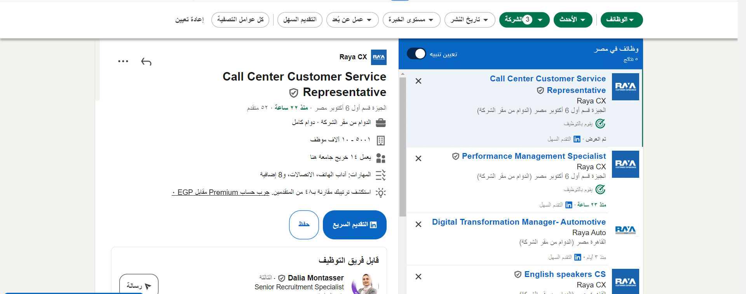
Task: Click the job list scrollbar thumb
Action: (403, 147)
